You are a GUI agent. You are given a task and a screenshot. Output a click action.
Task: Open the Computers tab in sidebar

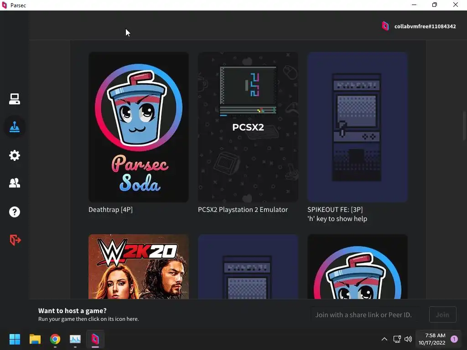pos(14,99)
